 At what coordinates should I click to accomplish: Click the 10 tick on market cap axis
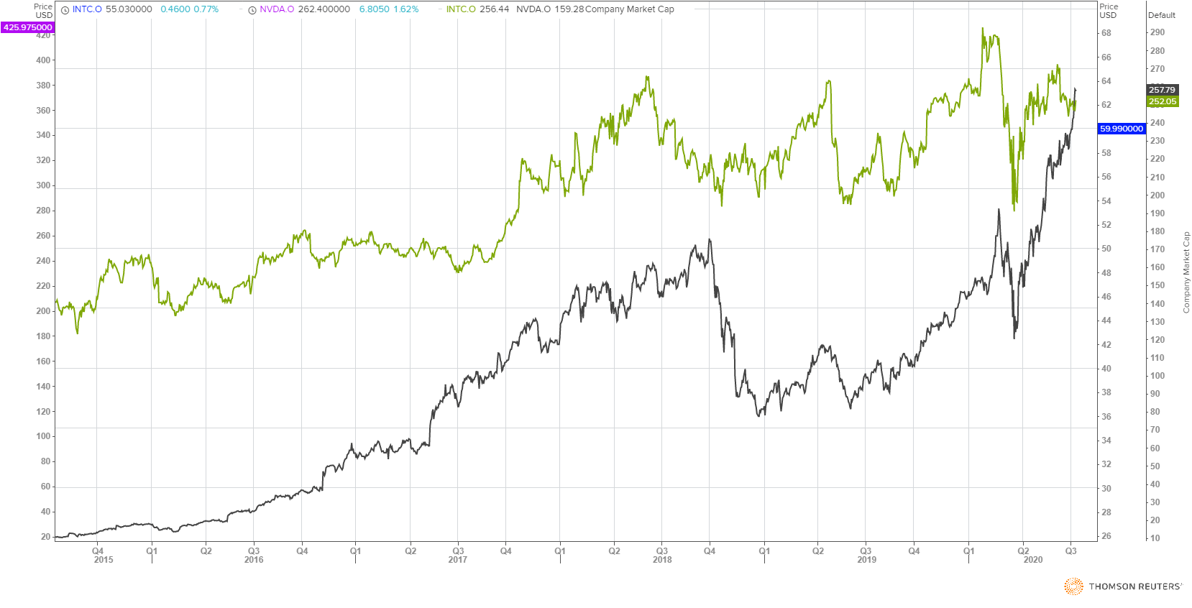coord(1155,538)
